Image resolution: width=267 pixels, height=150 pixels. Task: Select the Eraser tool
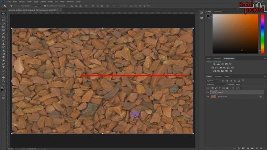coord(3,50)
